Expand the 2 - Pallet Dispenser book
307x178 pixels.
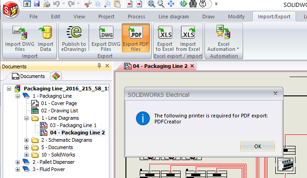tap(17, 162)
